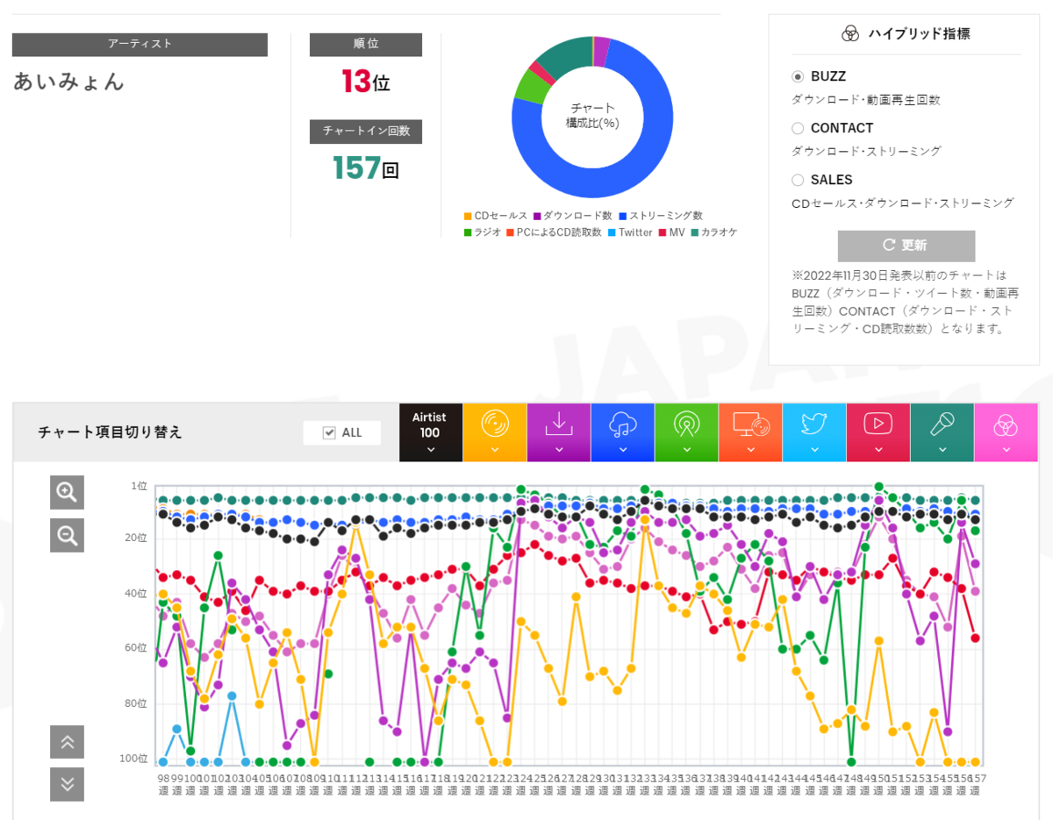Click the カラオケ legend label

(x=720, y=232)
